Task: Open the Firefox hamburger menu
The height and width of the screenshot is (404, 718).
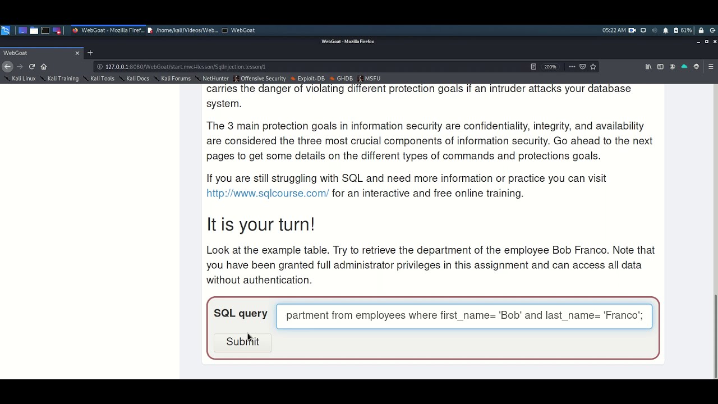Action: 711,67
